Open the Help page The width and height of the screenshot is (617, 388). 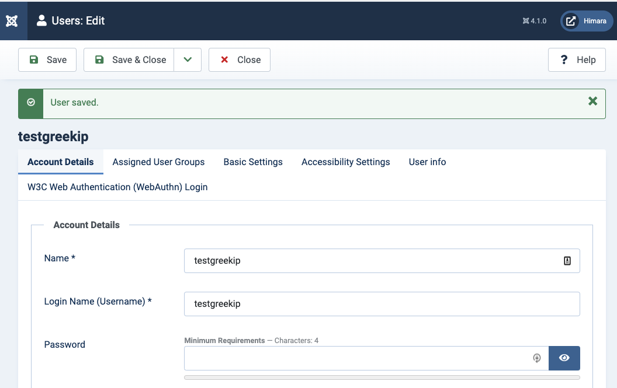[x=577, y=60]
